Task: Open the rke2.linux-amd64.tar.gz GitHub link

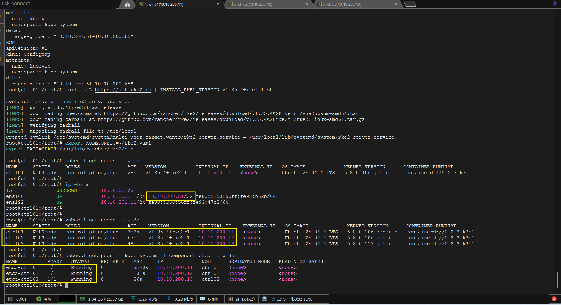Action: 231,119
